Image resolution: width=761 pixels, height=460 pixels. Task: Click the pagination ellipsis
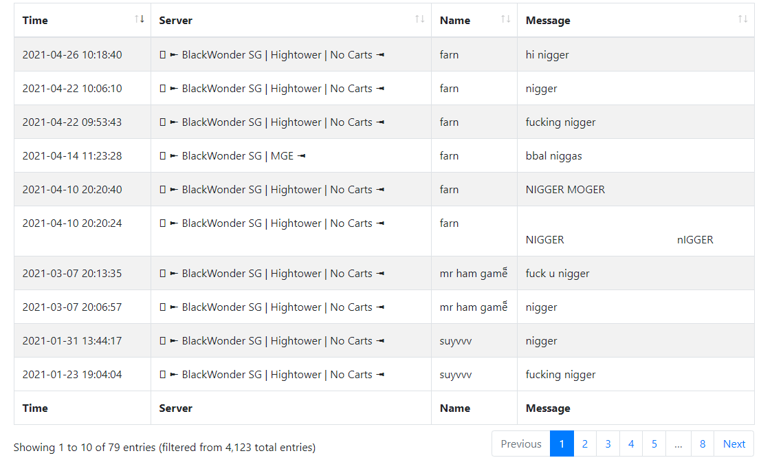click(x=679, y=443)
